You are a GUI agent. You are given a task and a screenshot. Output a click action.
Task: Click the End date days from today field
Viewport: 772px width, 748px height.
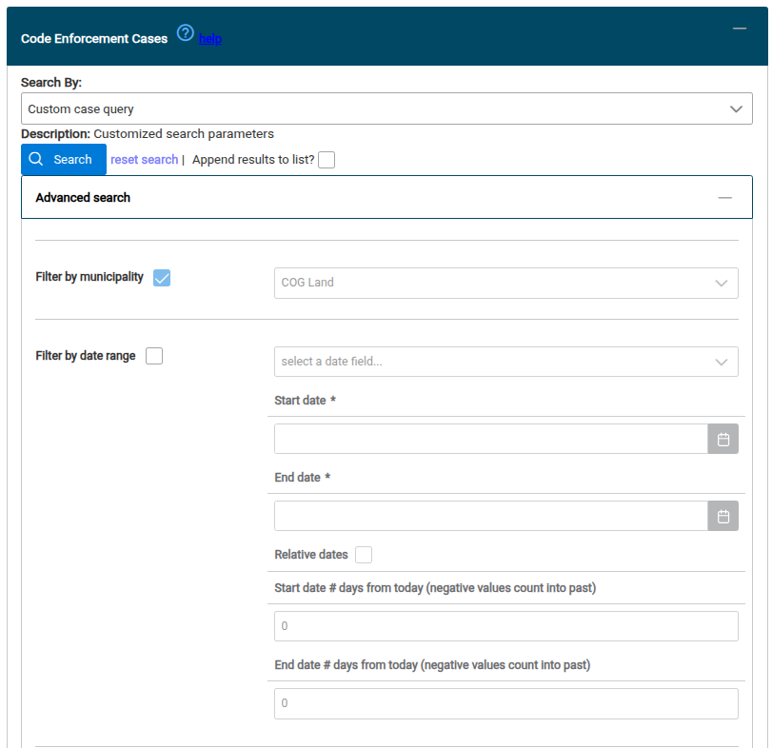(x=506, y=703)
